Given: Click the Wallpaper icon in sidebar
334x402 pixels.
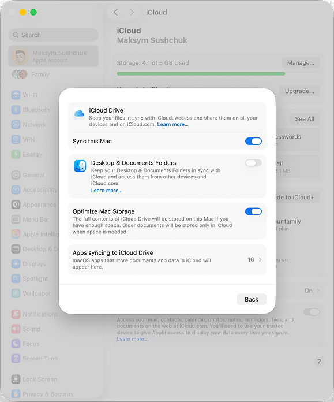Looking at the screenshot, I should (16, 293).
